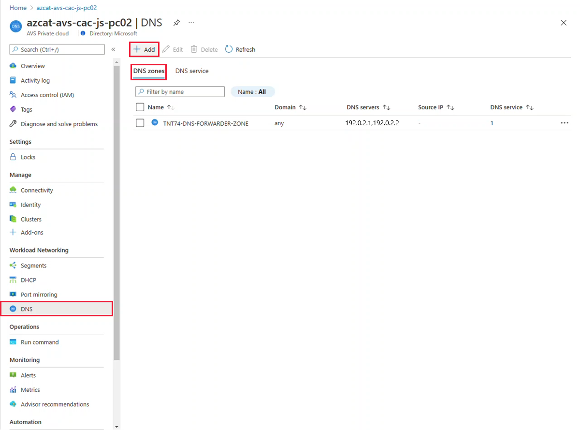This screenshot has height=430, width=580.
Task: Open Alerts under Monitoring
Action: (29, 375)
